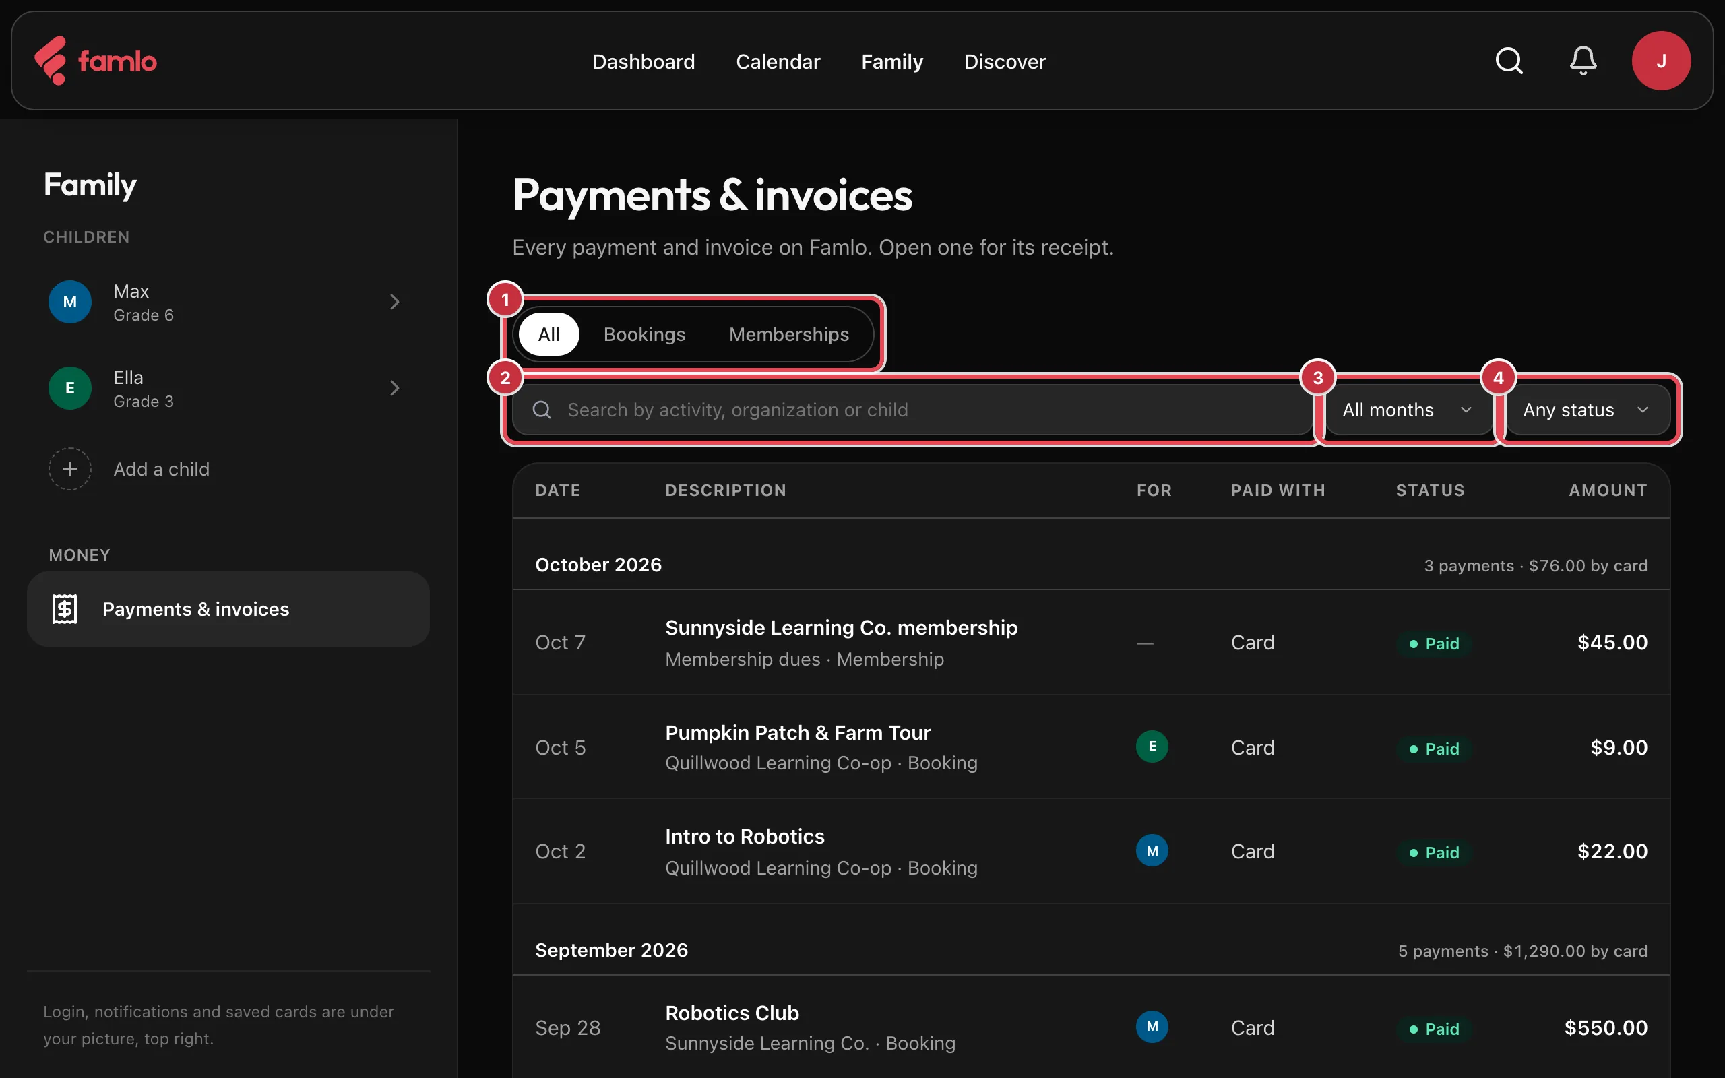Screen dimensions: 1725x1078
Task: Click the Oct 7 date cell
Action: click(x=560, y=642)
